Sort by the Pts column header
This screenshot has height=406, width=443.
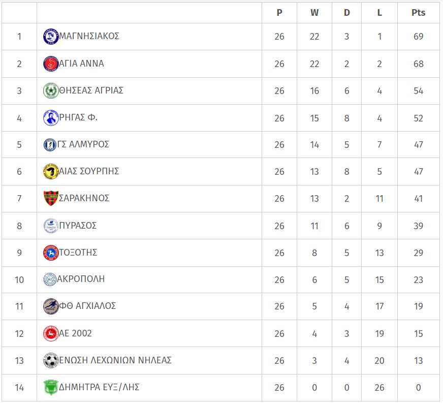(x=418, y=13)
